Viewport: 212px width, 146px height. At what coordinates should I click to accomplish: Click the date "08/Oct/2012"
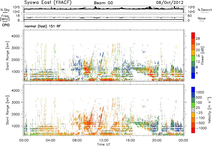tap(170, 3)
